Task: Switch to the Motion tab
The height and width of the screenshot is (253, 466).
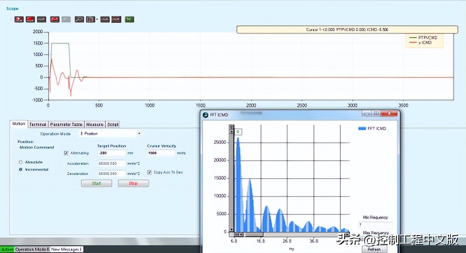Action: tap(18, 124)
